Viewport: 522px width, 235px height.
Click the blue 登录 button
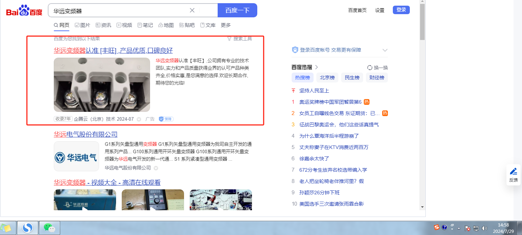(x=401, y=10)
